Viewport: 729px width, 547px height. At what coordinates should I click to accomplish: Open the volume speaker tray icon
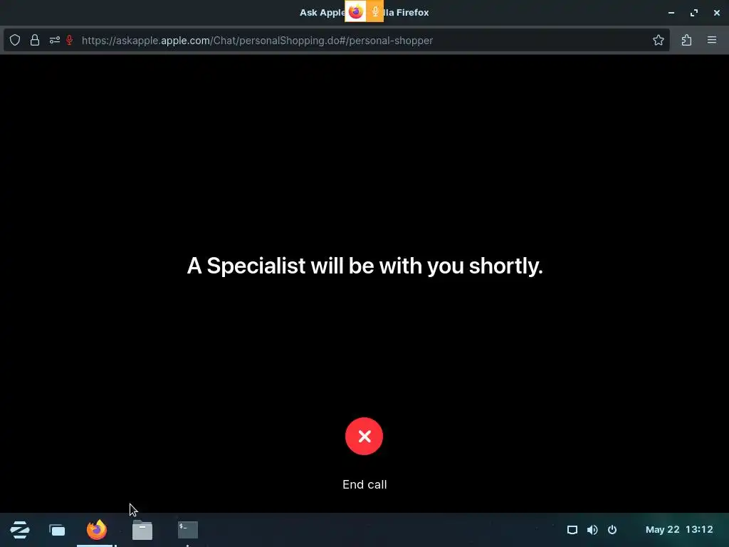(592, 530)
